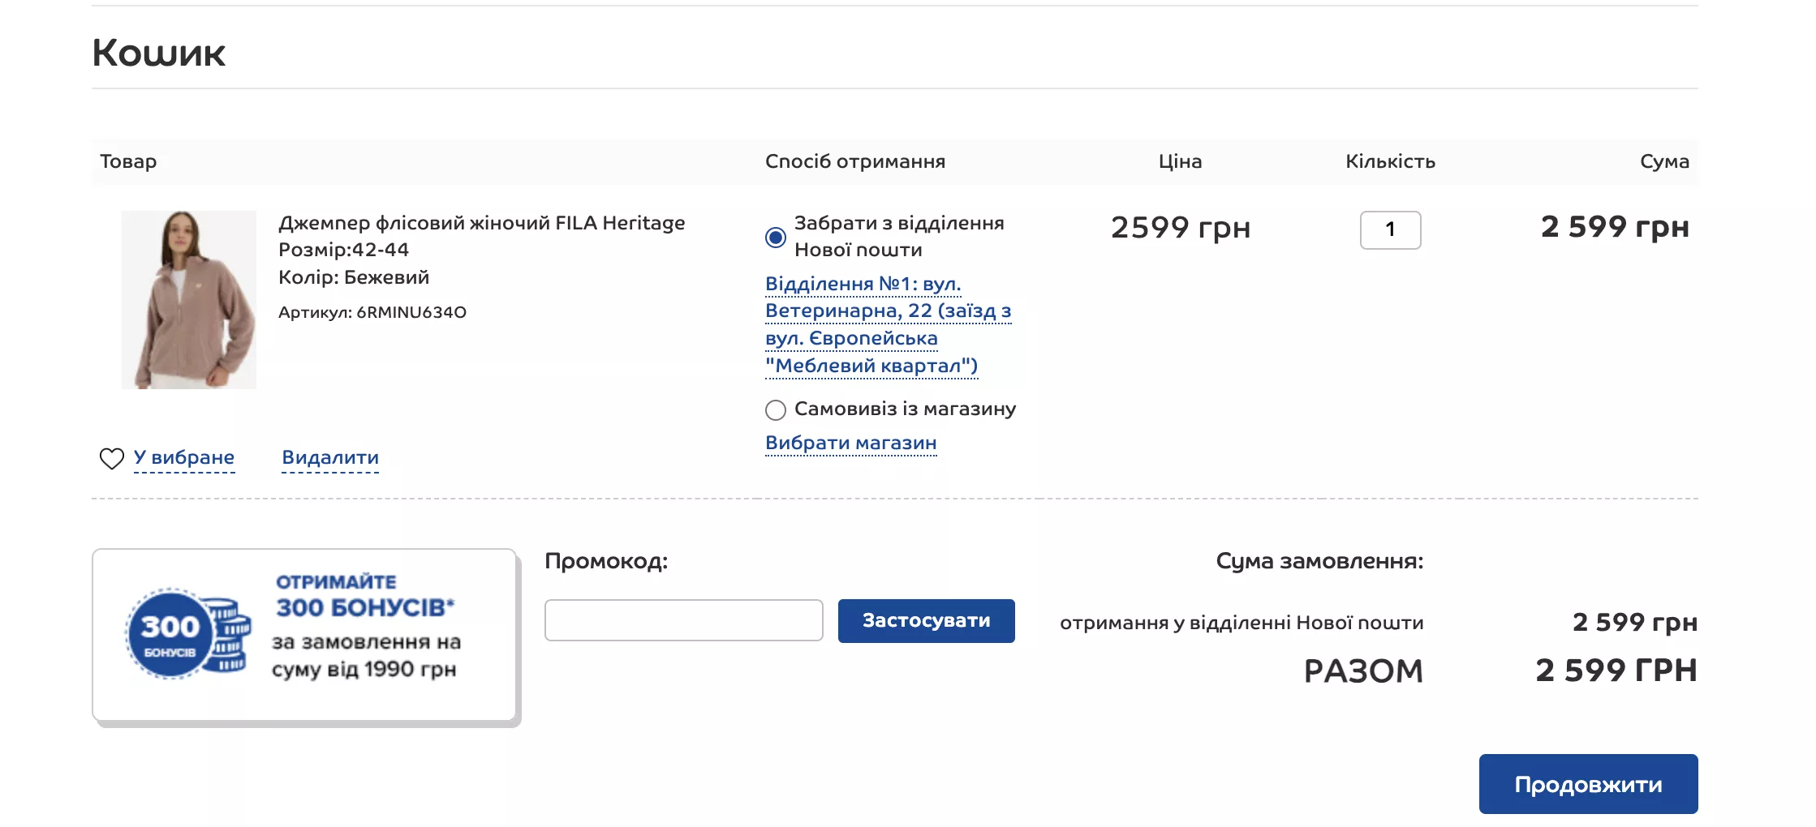Remove item with Видалити link
1816x827 pixels.
[330, 457]
